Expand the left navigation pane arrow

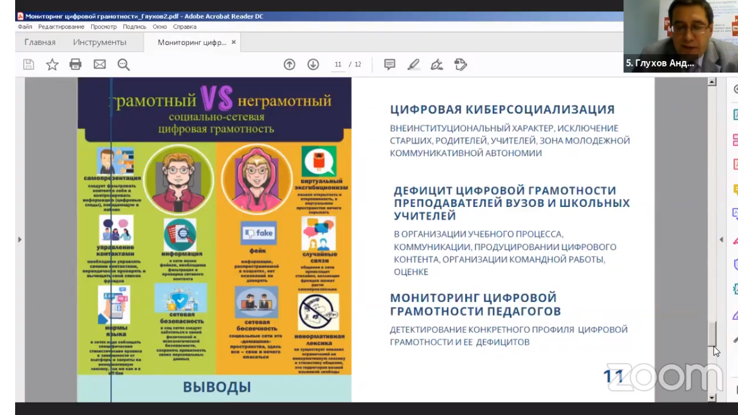pos(20,239)
